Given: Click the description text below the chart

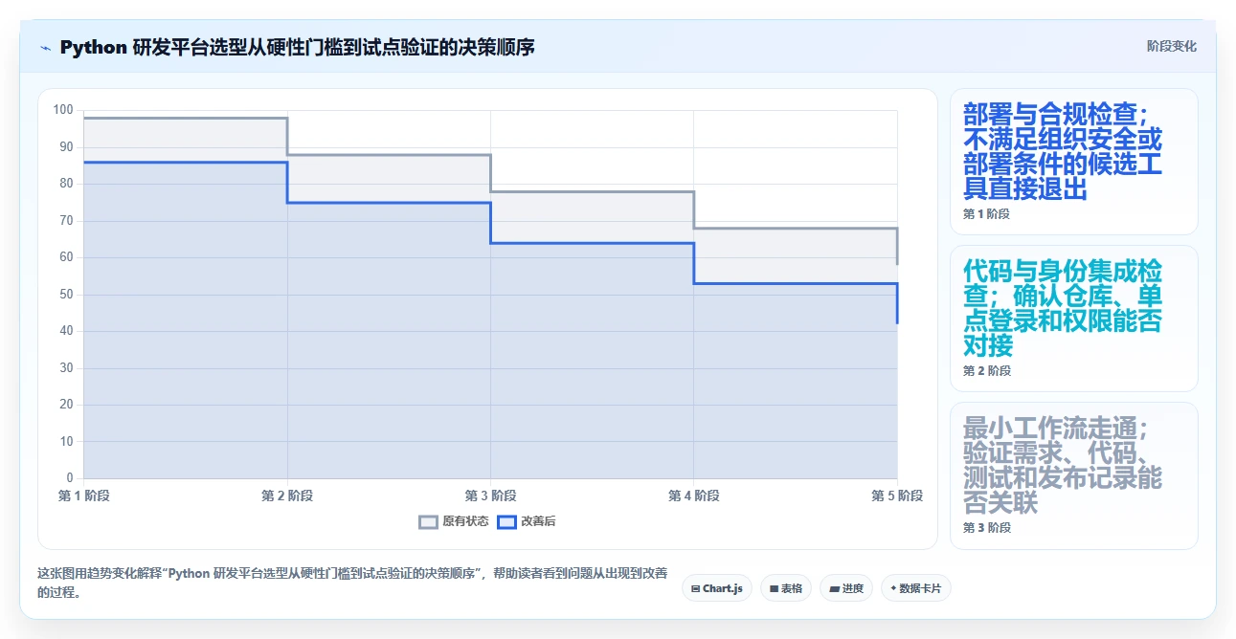Looking at the screenshot, I should coord(352,583).
